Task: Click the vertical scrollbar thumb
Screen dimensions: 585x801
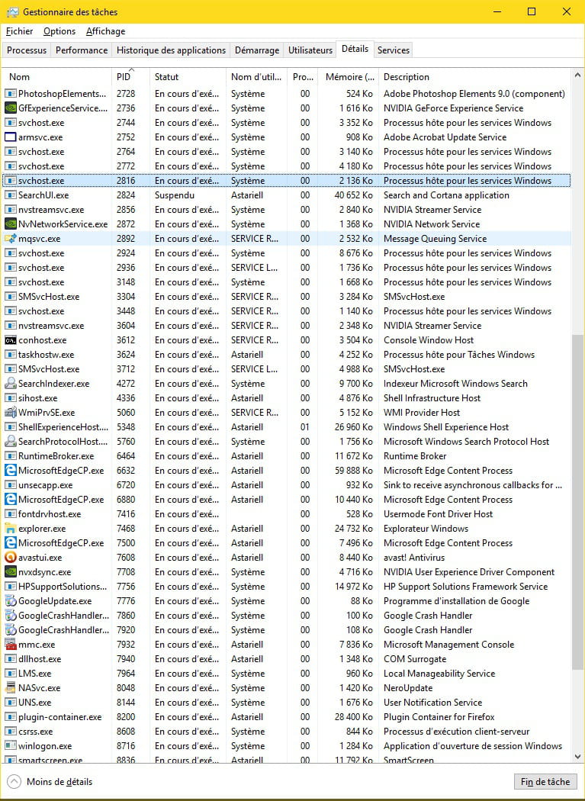Action: 577,502
